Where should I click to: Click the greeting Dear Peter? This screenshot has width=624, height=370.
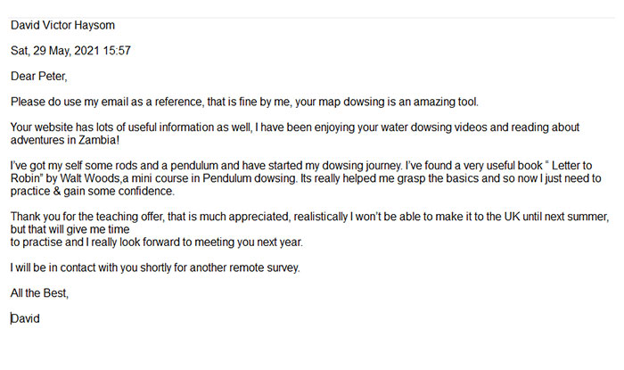click(38, 77)
